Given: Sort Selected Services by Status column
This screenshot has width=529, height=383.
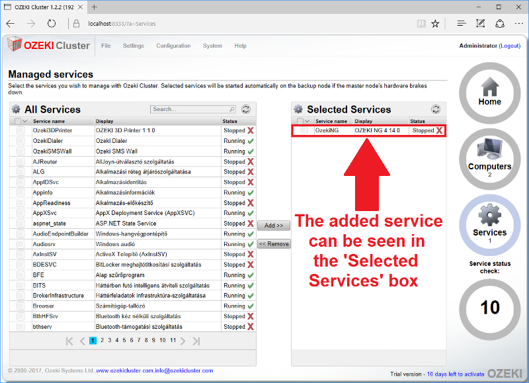Looking at the screenshot, I should point(418,121).
